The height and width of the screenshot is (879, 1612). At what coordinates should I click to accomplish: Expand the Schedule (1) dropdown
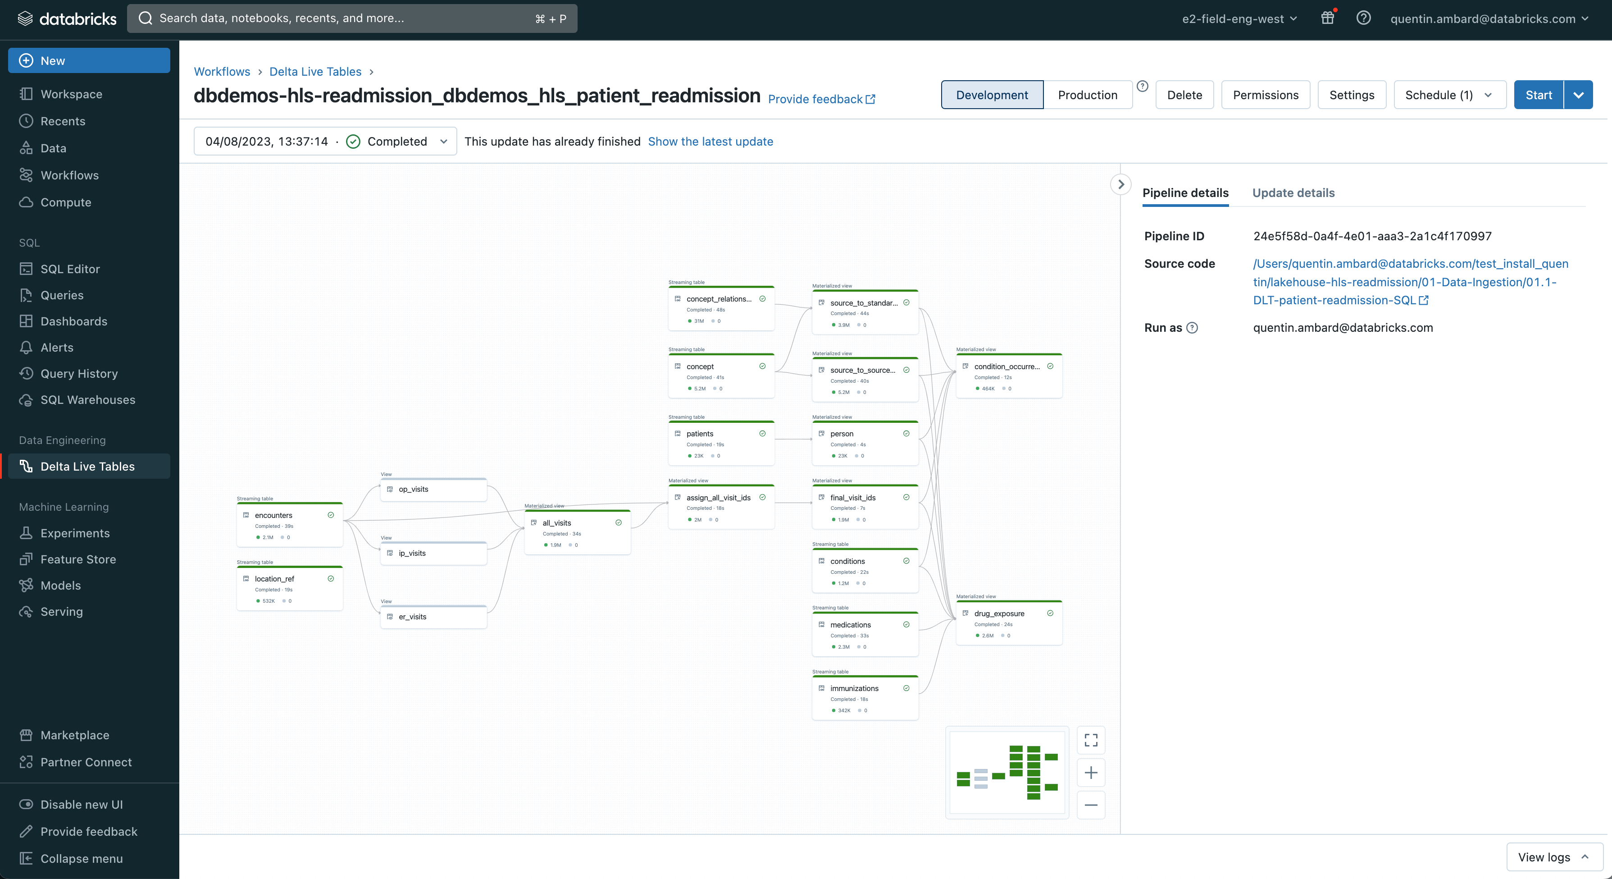[x=1448, y=95]
